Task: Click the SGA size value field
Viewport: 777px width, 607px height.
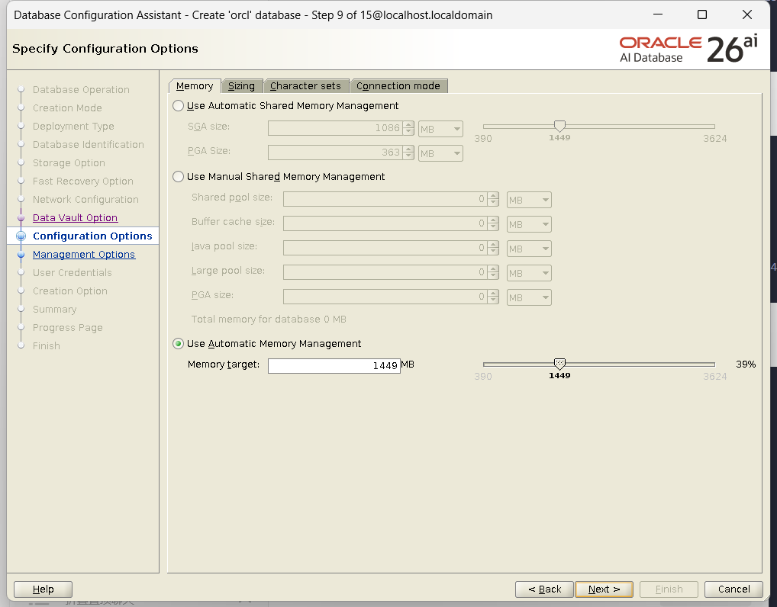Action: click(x=336, y=128)
